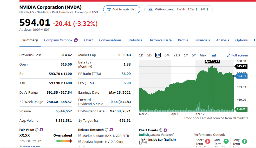The width and height of the screenshot is (256, 148).
Task: Set chart range to 1D
Action: (x=141, y=55)
